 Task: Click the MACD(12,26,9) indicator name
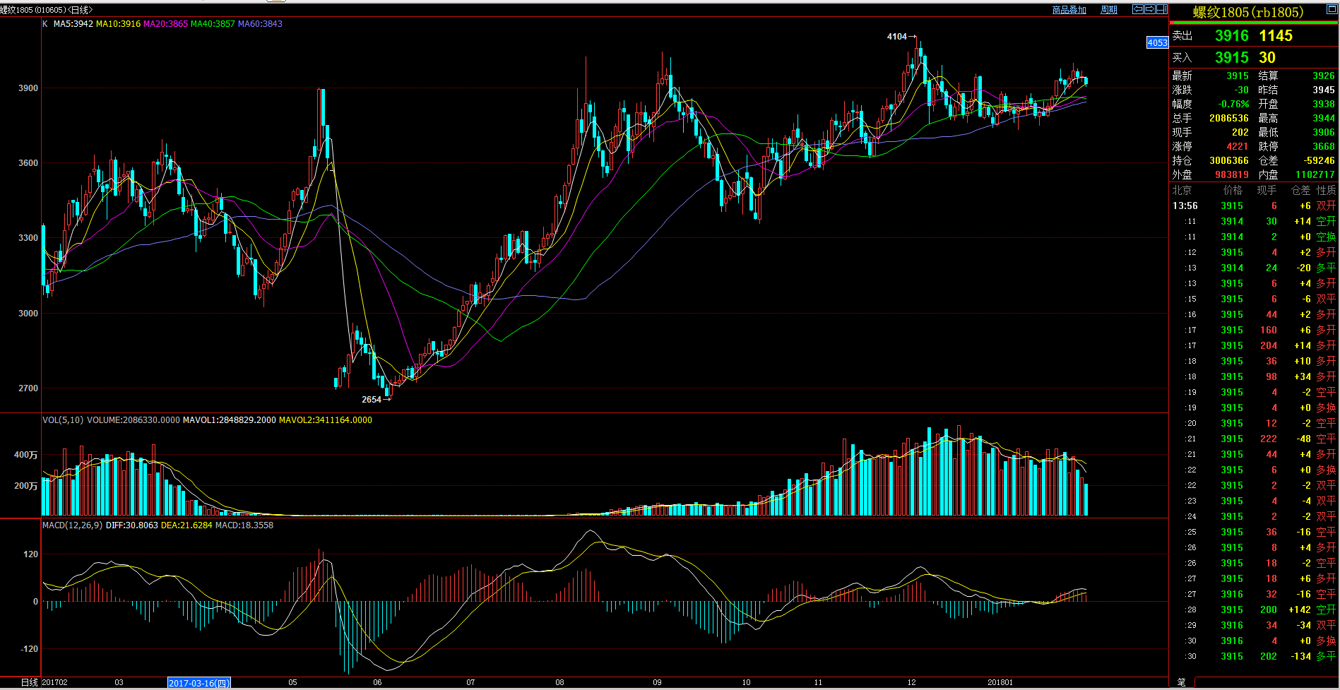72,525
